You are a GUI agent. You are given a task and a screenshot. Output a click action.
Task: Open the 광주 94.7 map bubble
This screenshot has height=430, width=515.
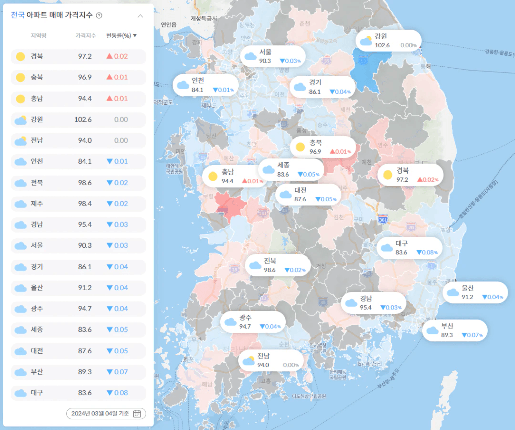tap(253, 322)
